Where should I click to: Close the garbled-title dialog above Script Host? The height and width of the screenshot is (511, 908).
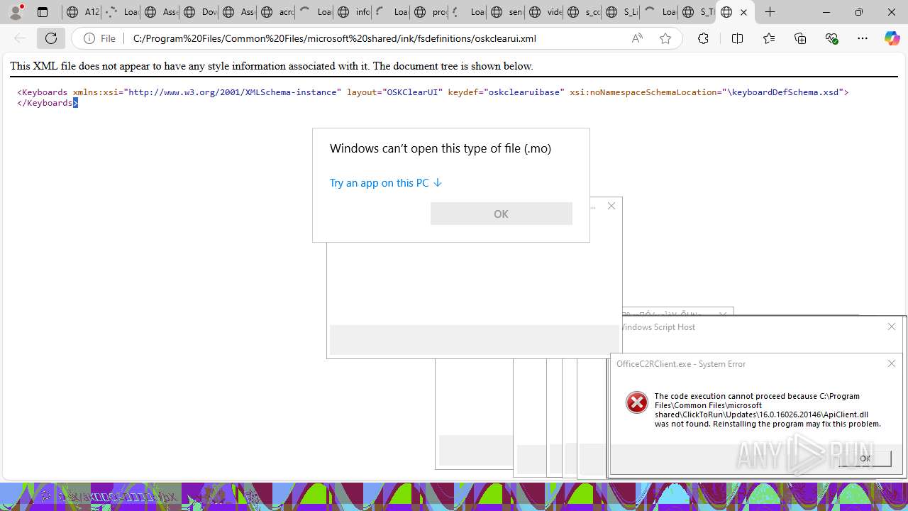[x=723, y=314]
